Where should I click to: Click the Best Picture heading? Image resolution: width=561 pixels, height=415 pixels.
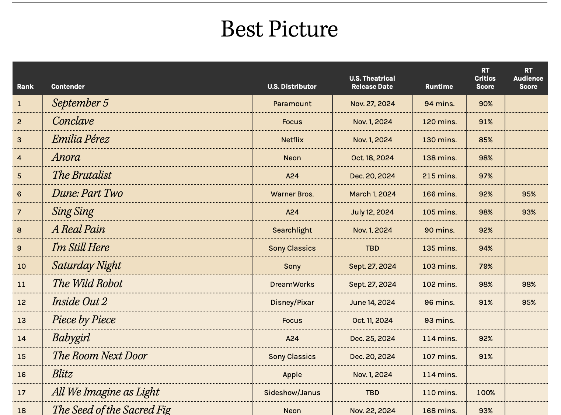pyautogui.click(x=279, y=29)
